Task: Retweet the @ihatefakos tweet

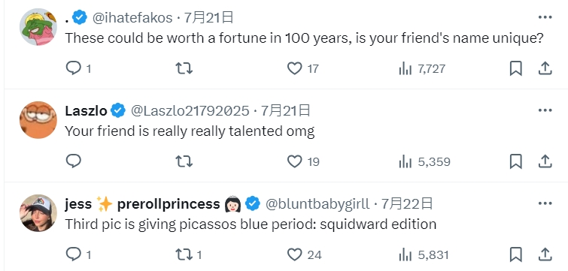Action: pos(184,68)
